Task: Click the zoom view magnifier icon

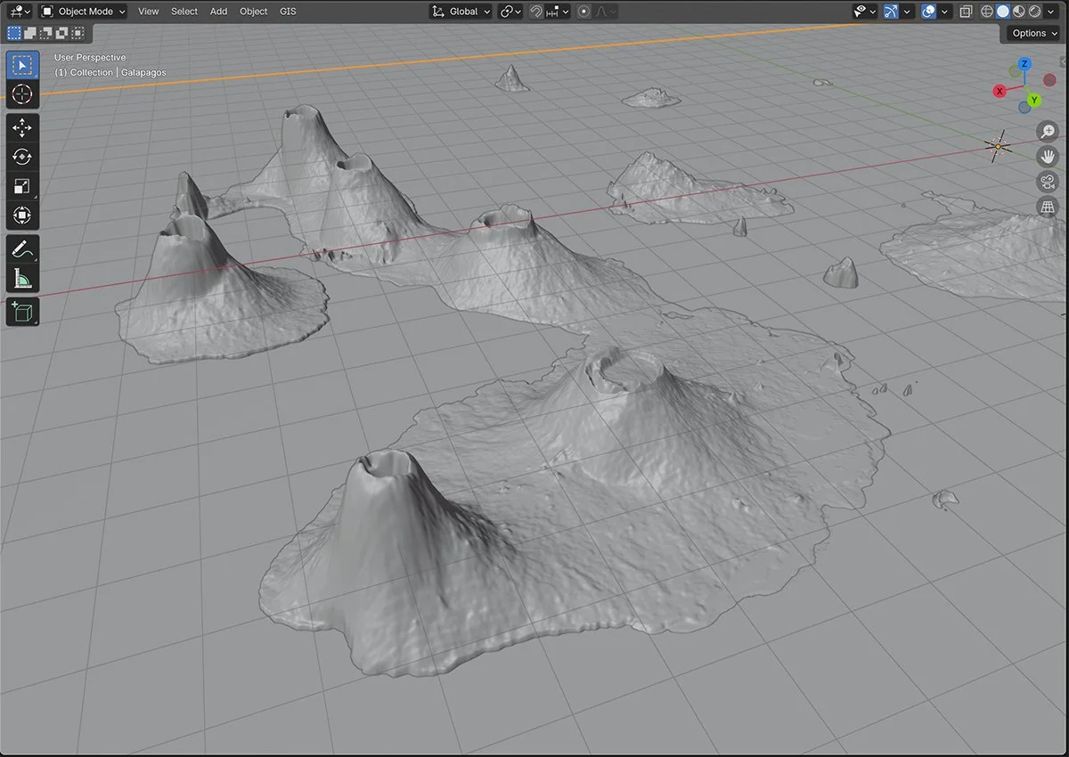Action: tap(1048, 132)
